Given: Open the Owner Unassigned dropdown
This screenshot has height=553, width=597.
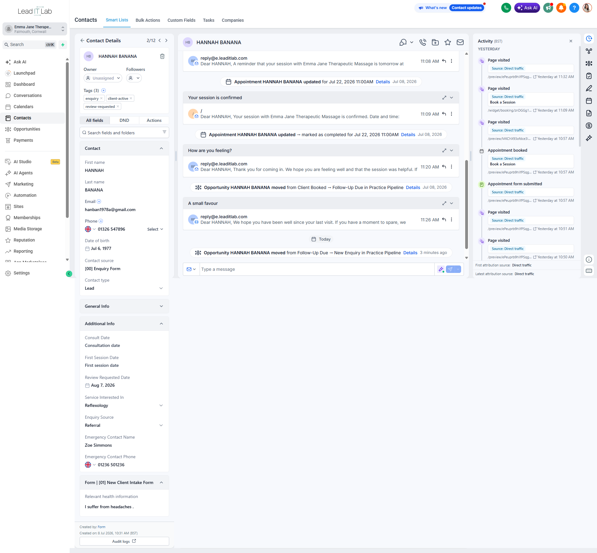Looking at the screenshot, I should [103, 78].
